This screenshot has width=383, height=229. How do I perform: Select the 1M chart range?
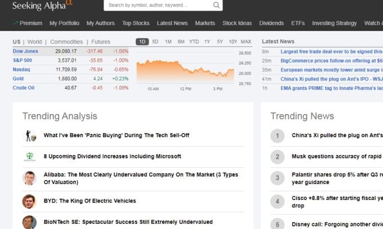click(x=168, y=42)
